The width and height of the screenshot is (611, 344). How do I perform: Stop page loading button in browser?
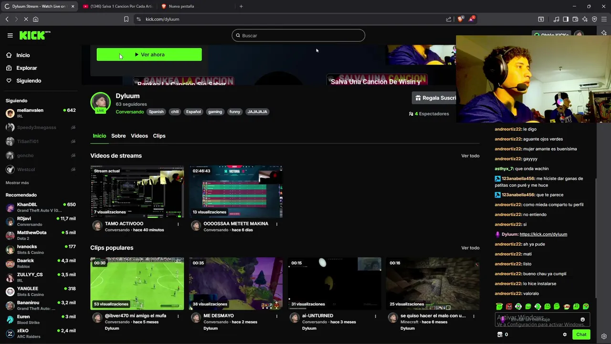pos(26,19)
